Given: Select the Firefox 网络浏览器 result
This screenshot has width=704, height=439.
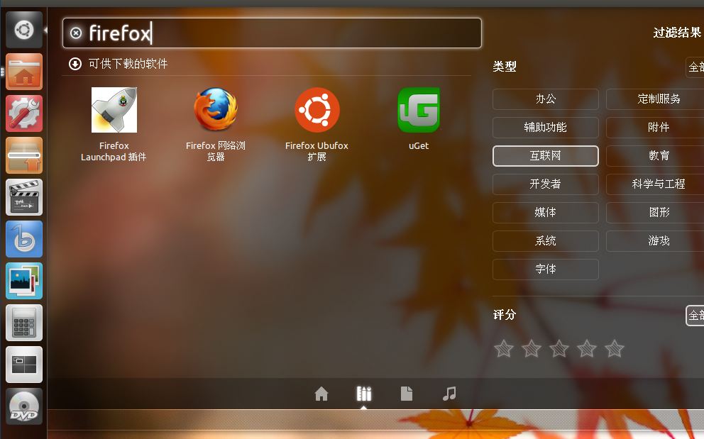Looking at the screenshot, I should coord(216,124).
